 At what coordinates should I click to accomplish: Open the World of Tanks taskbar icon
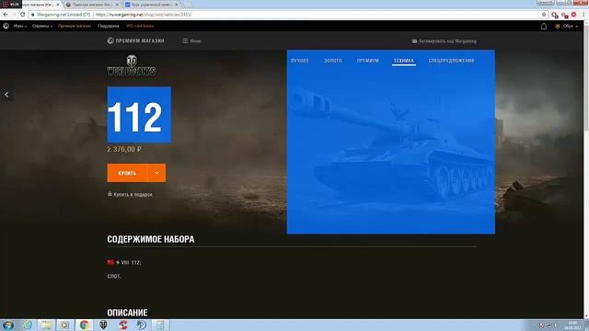tap(103, 325)
